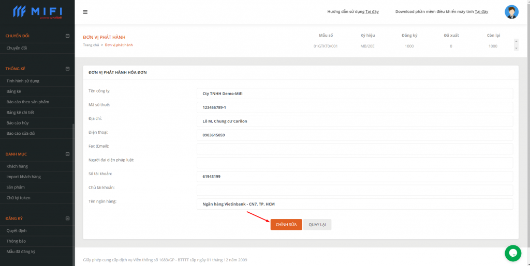
Task: Collapse the Đăng ký sidebar section
Action: [x=67, y=218]
